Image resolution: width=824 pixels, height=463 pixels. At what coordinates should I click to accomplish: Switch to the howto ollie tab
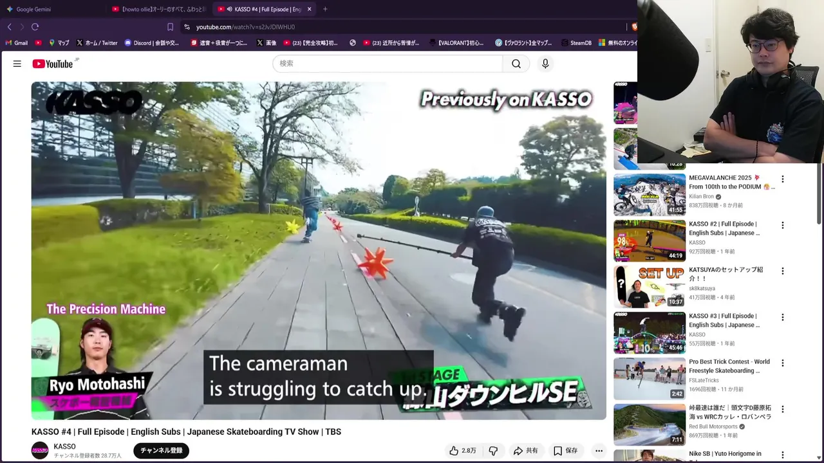click(158, 9)
